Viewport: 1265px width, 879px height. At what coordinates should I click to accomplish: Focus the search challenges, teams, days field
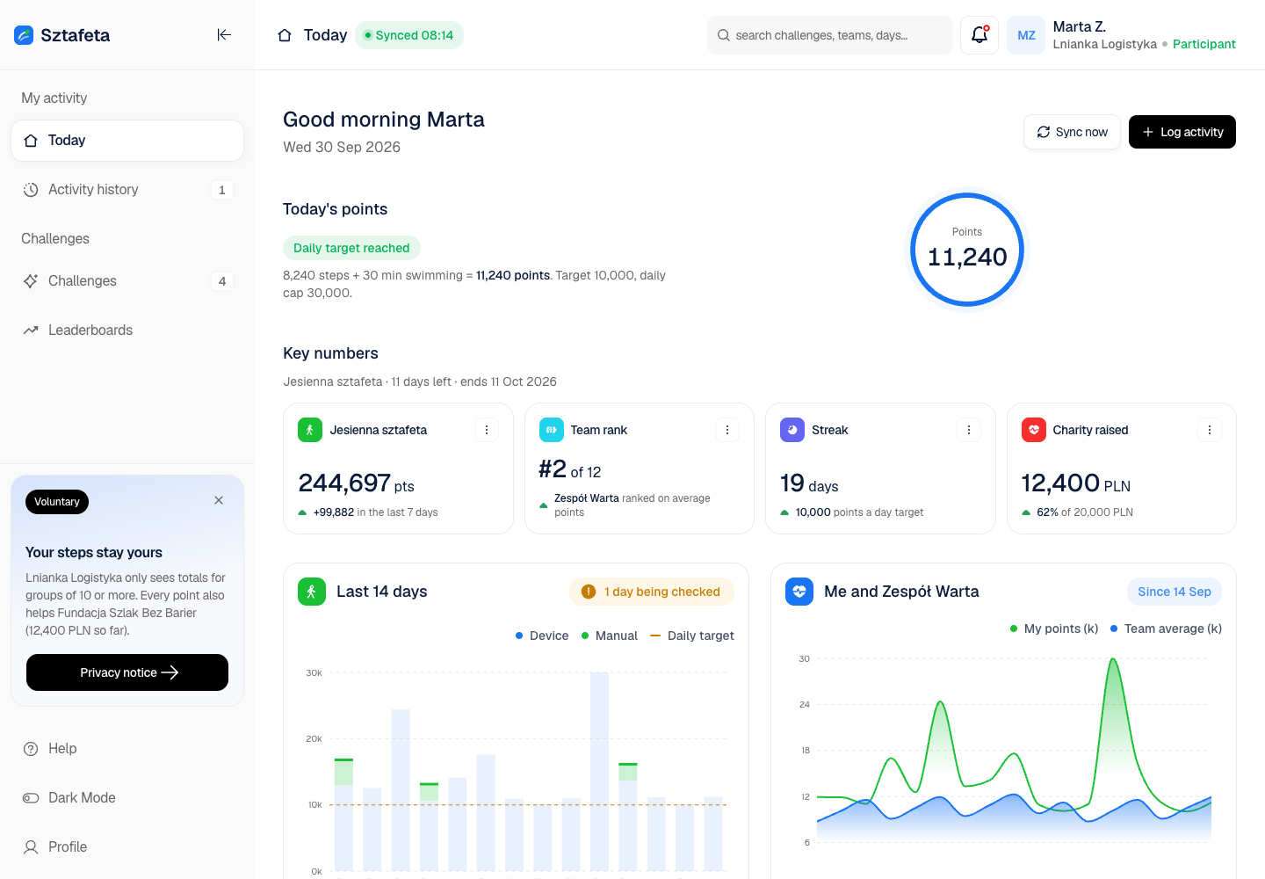point(830,35)
